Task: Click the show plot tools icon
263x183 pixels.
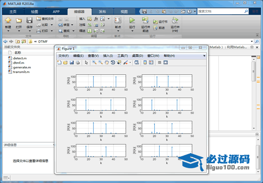Action: pos(166,63)
